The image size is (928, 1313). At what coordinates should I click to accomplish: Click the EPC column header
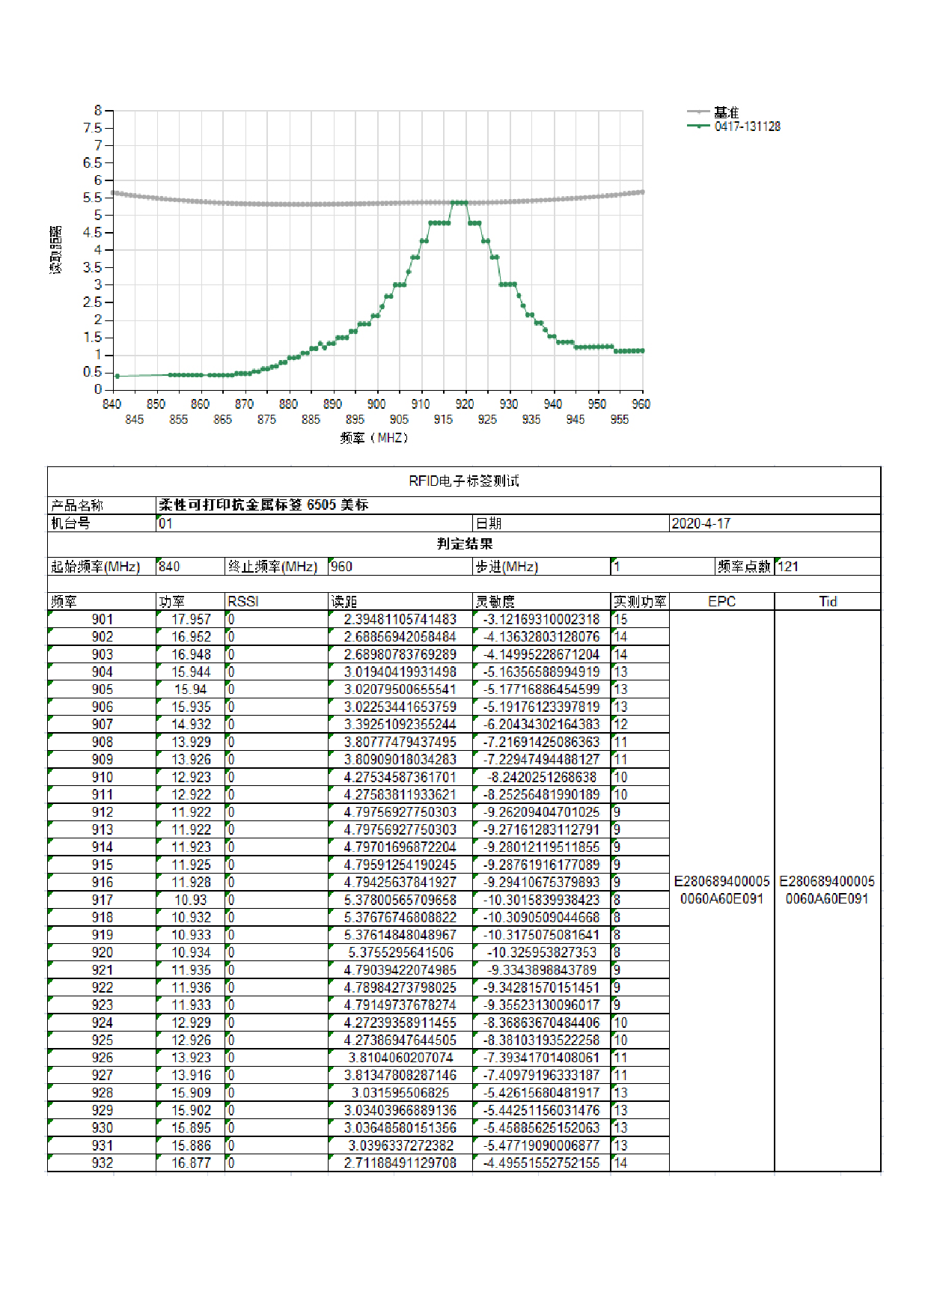pyautogui.click(x=721, y=602)
